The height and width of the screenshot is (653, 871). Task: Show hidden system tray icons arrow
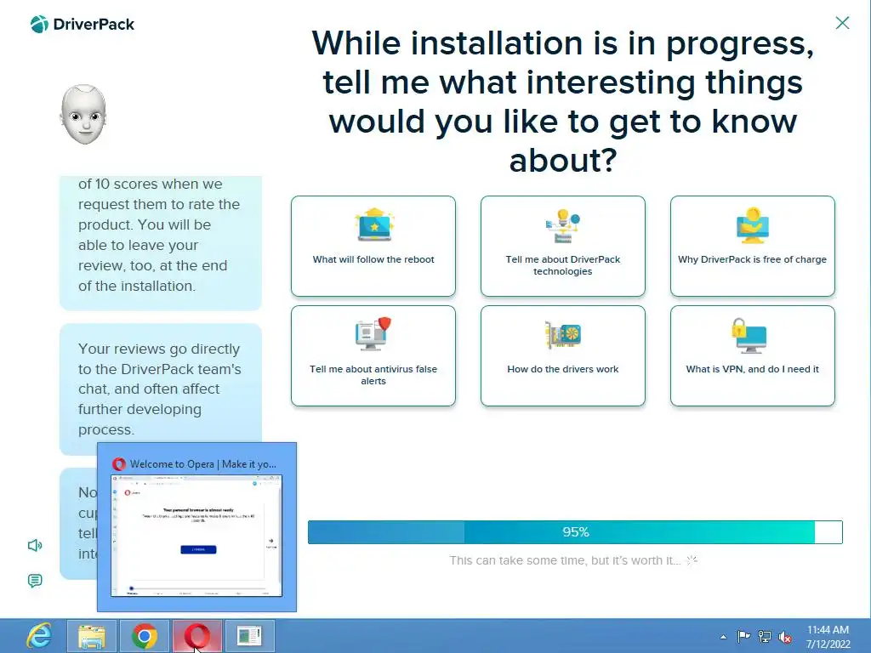point(723,637)
